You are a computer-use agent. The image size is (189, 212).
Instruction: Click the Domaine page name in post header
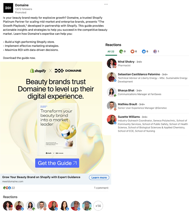tap(22, 5)
